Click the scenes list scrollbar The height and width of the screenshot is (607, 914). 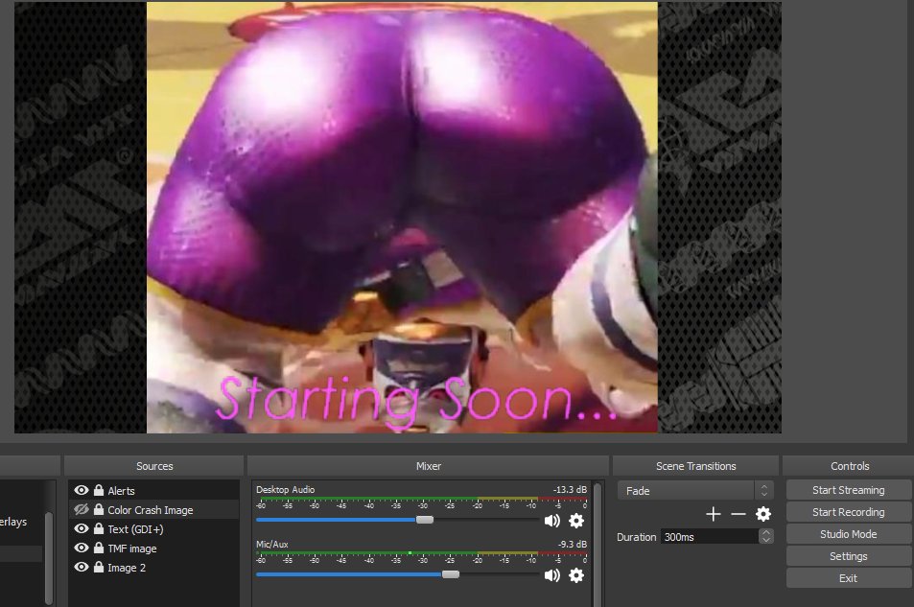coord(49,557)
